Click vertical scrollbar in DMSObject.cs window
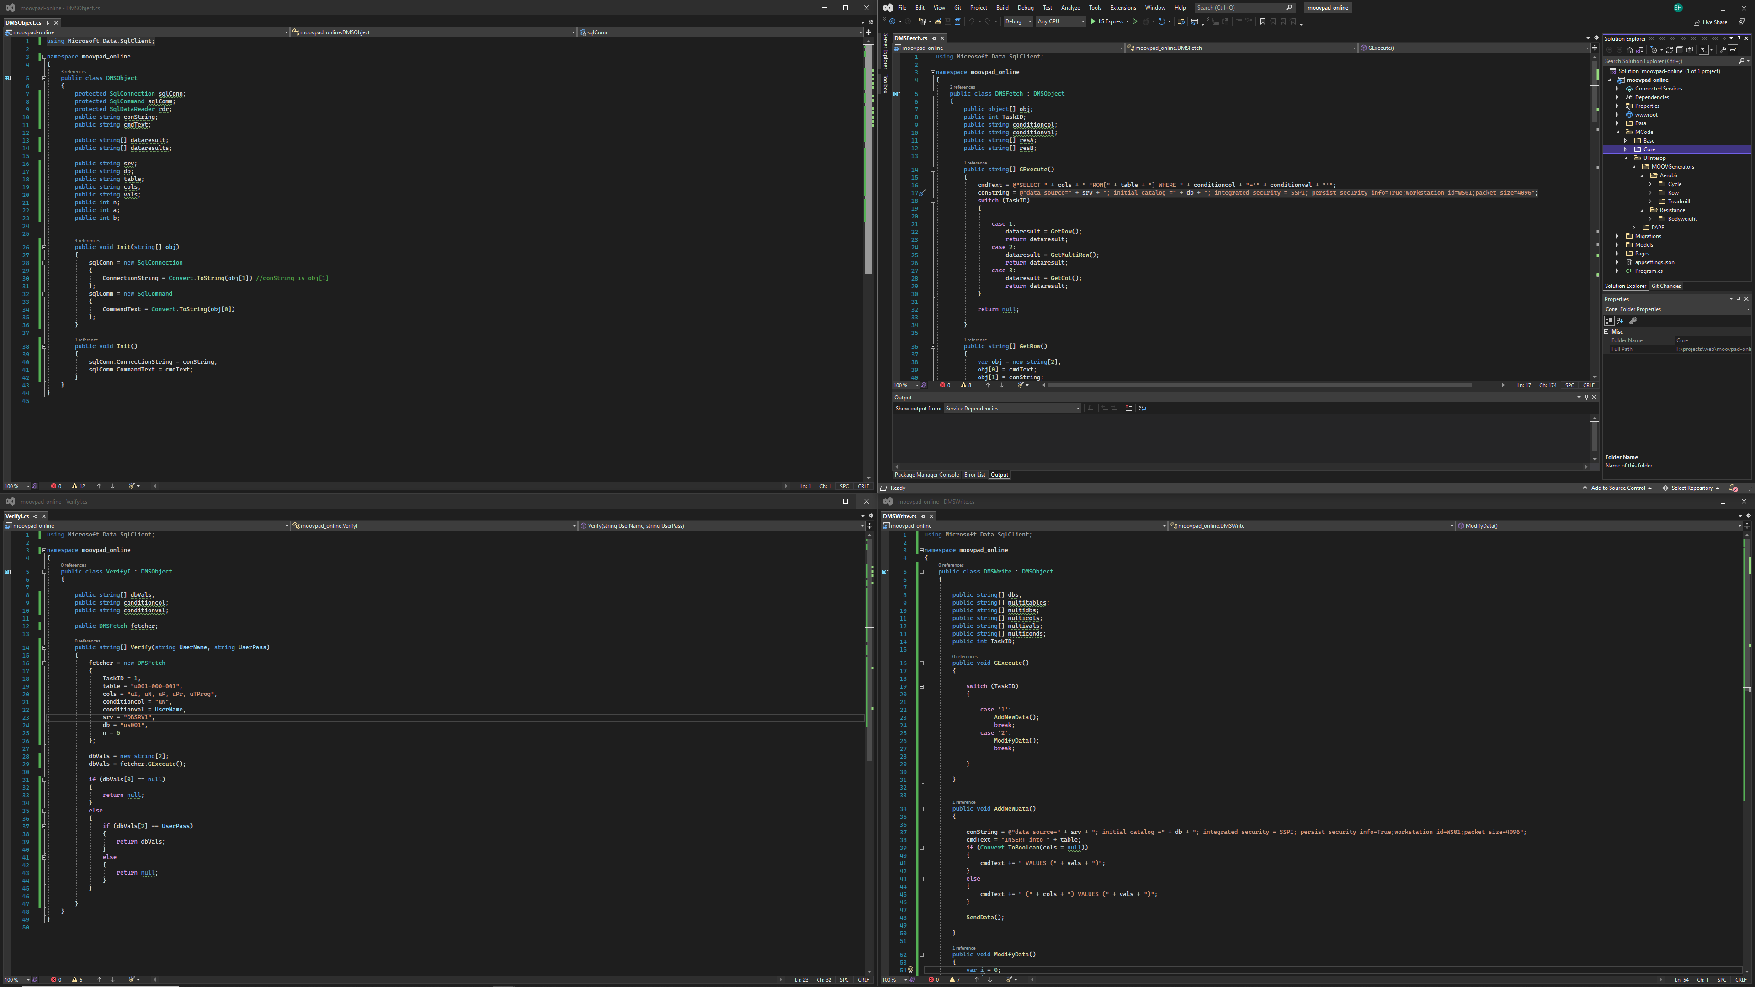 869,160
